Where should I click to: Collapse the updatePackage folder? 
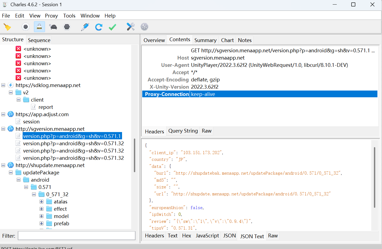[11, 172]
